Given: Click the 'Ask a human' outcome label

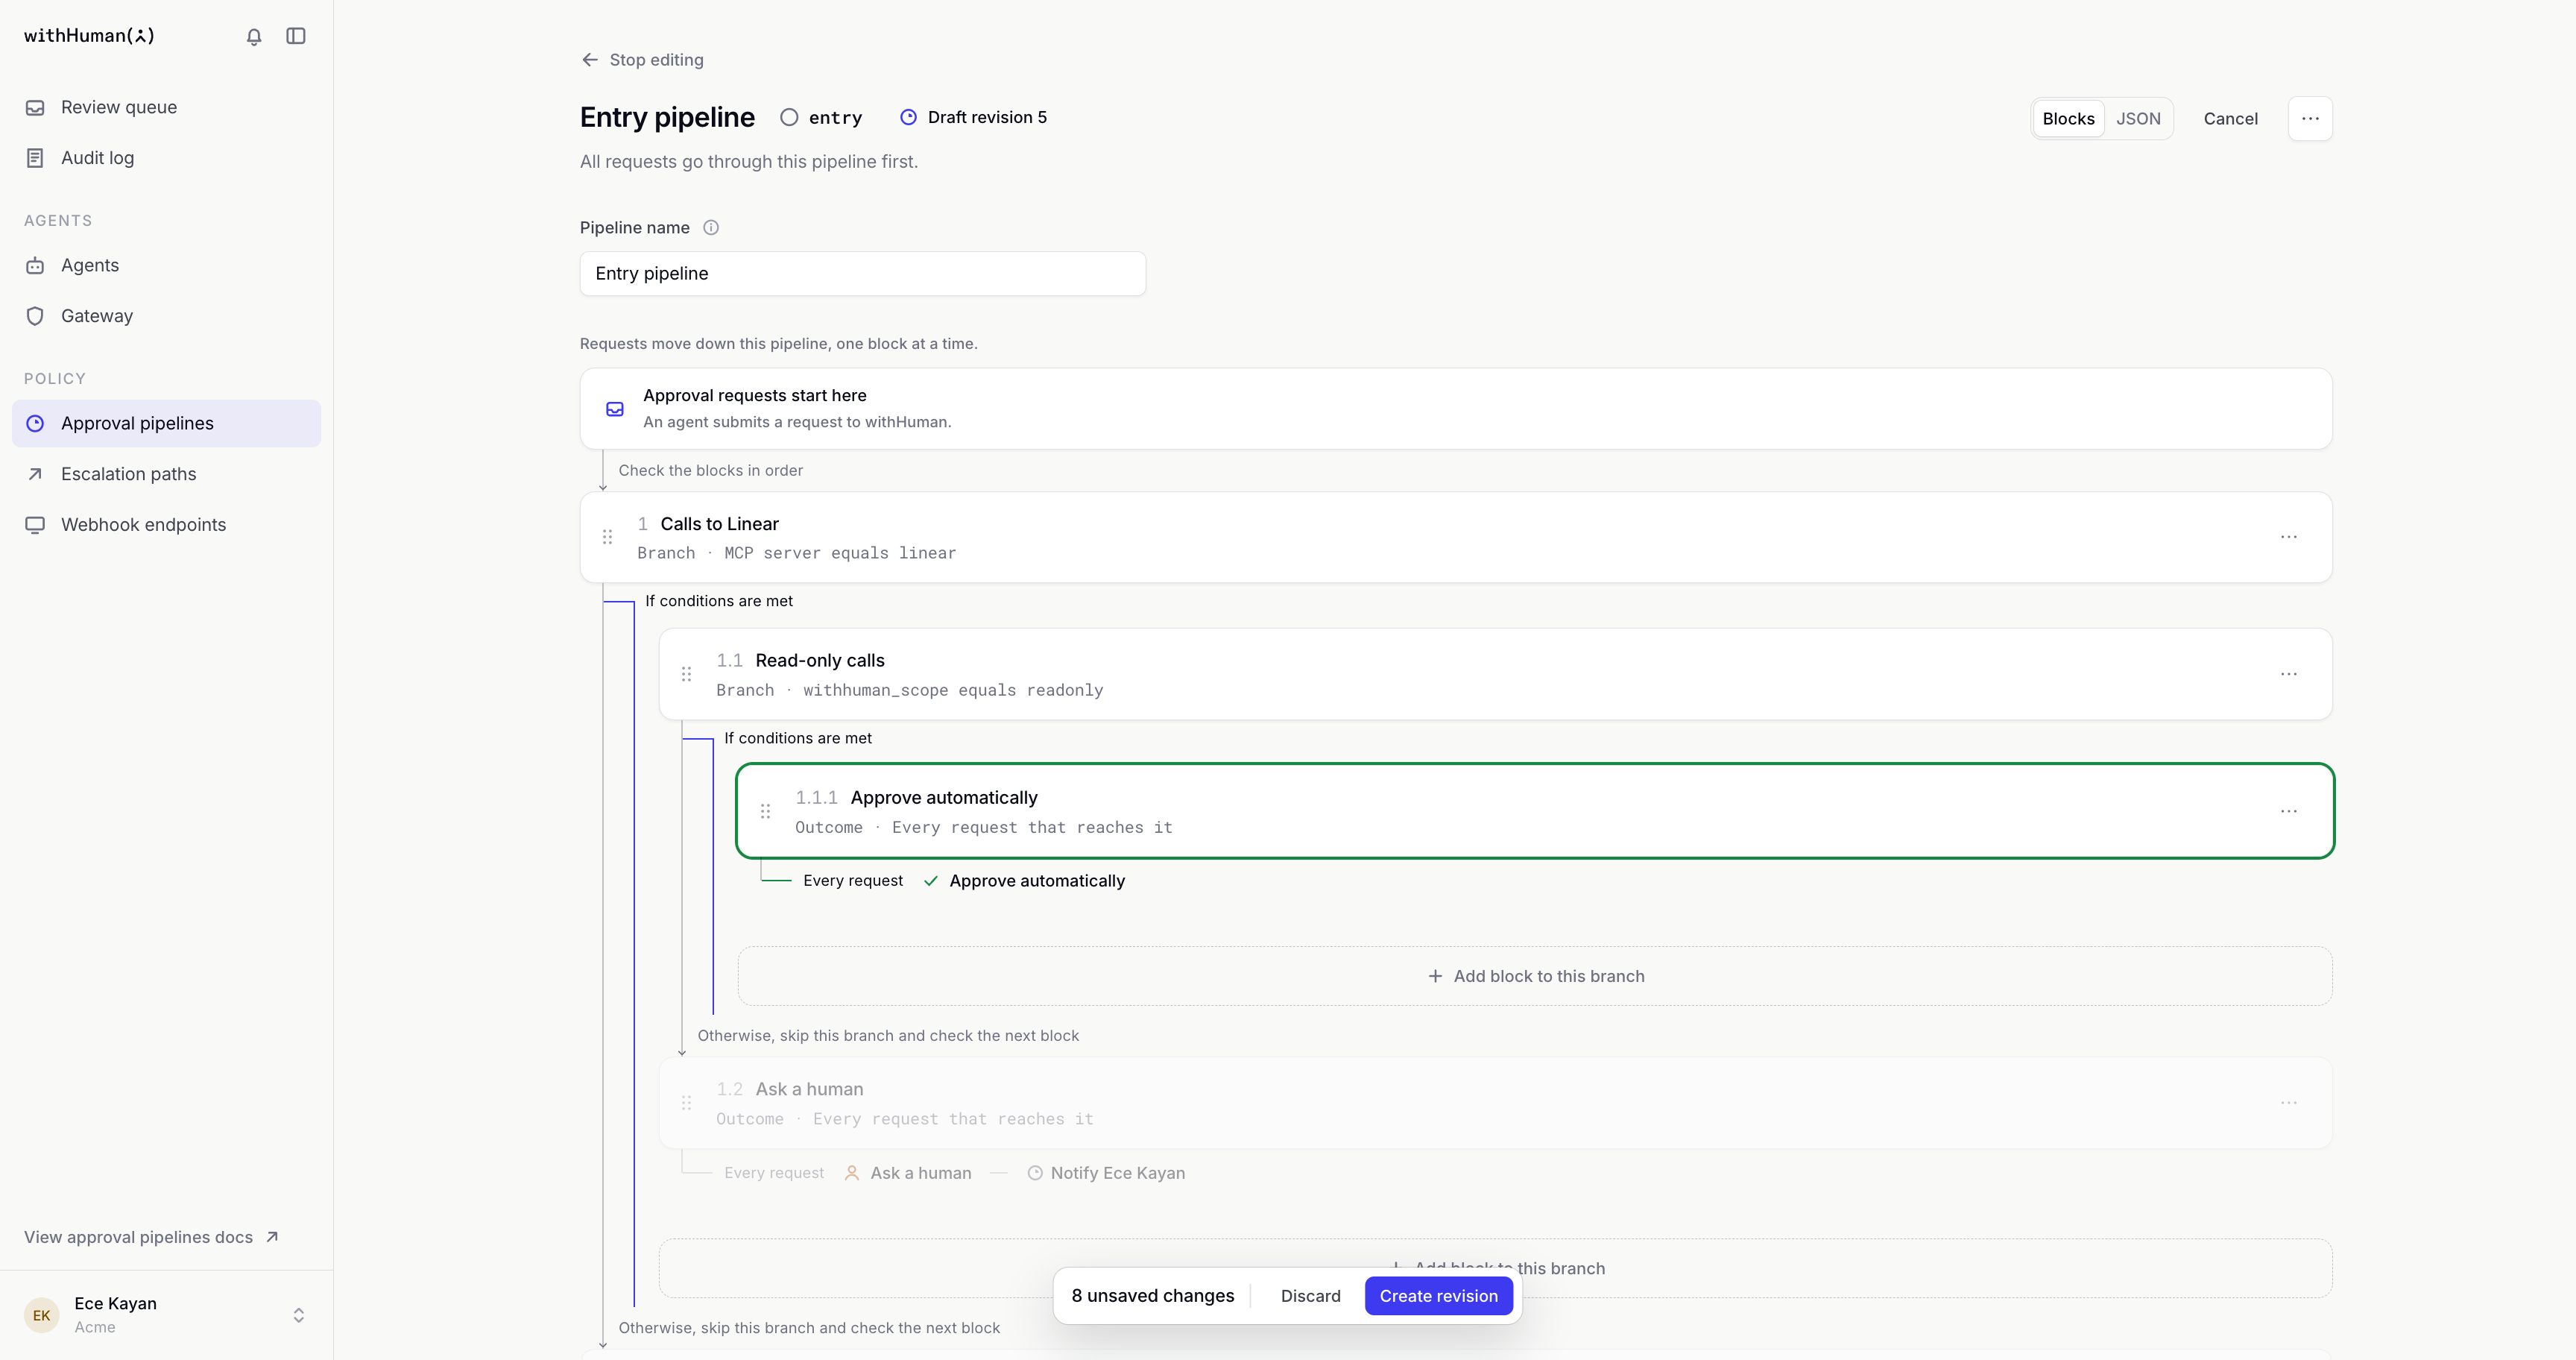Looking at the screenshot, I should 908,1173.
